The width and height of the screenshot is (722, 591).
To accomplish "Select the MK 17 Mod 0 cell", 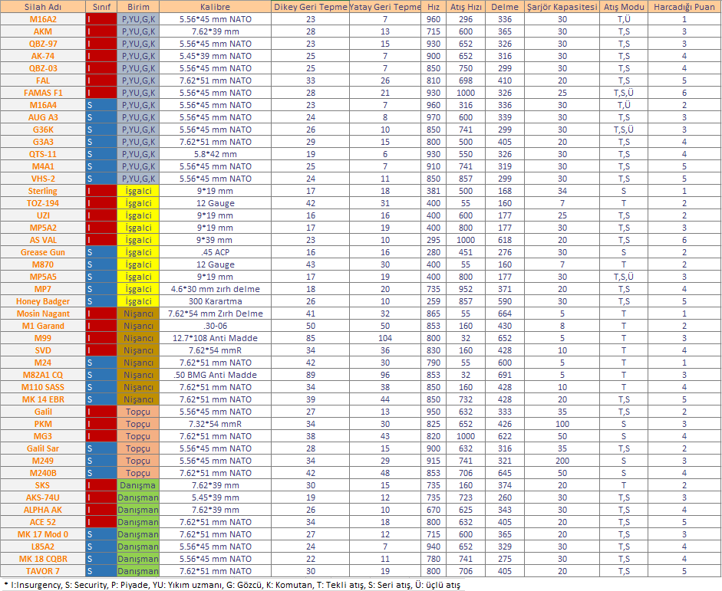I will click(43, 534).
